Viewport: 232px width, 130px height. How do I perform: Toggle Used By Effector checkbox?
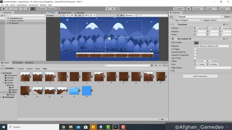pyautogui.click(x=195, y=52)
